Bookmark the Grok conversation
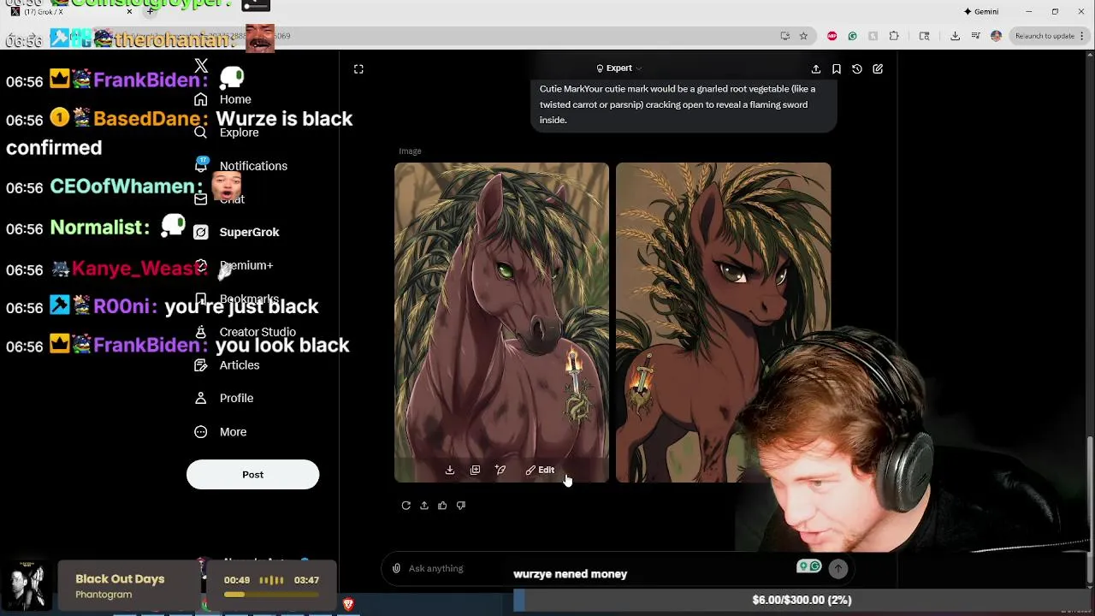The image size is (1095, 616). tap(837, 68)
